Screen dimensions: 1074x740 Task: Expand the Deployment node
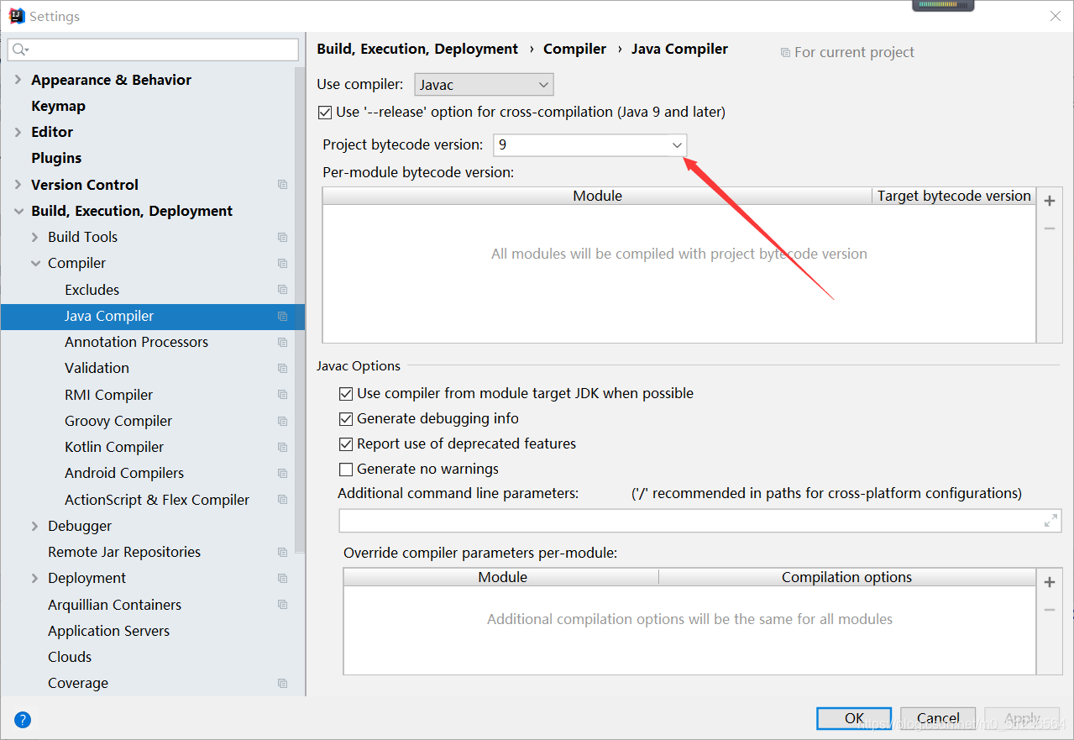[35, 578]
